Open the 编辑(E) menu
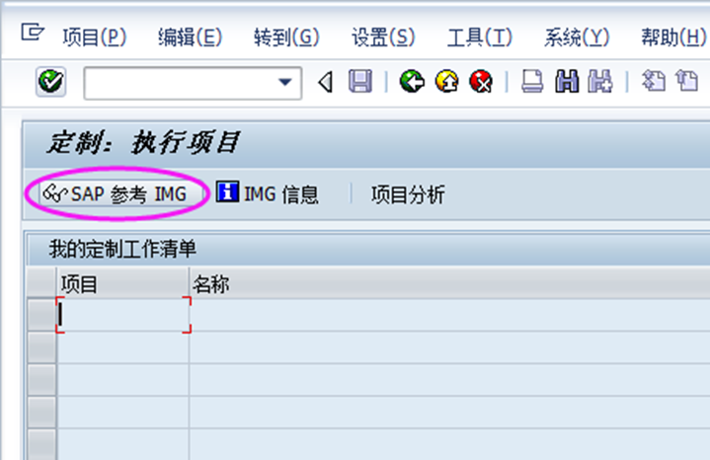Viewport: 710px width, 460px height. point(191,38)
